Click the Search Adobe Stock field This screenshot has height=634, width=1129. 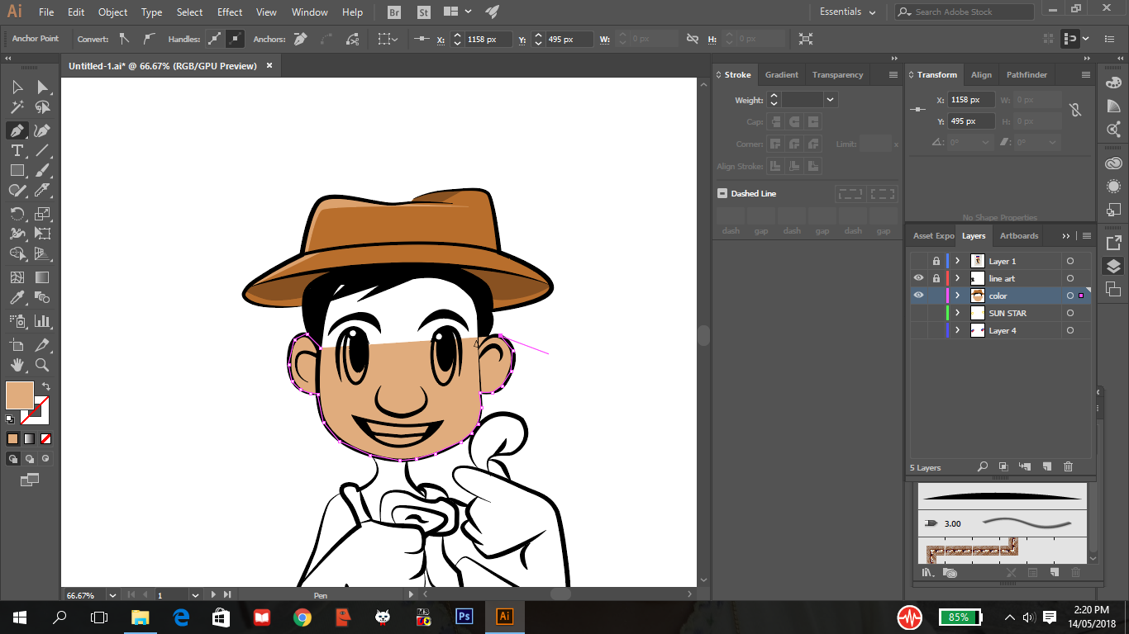click(965, 12)
